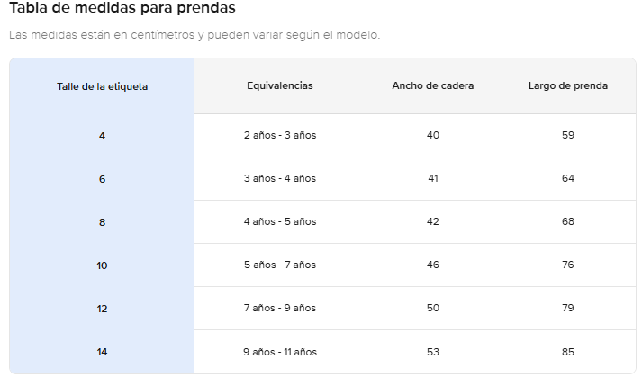642x377 pixels.
Task: Select size 4 in the label column
Action: (x=102, y=136)
